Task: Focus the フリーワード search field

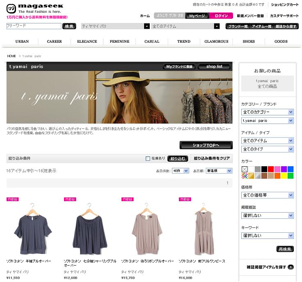Action: pos(34,26)
